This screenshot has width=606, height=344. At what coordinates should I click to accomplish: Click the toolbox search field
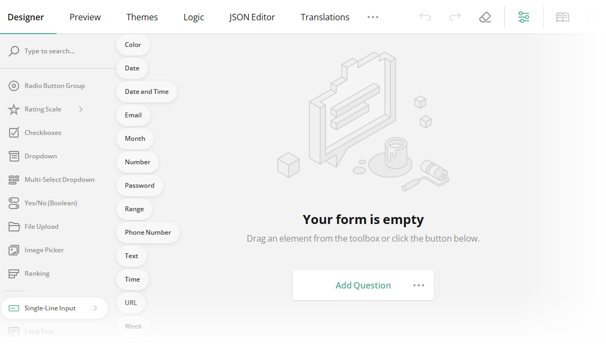pos(59,51)
